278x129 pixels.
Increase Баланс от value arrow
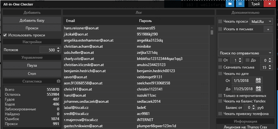coord(253,106)
